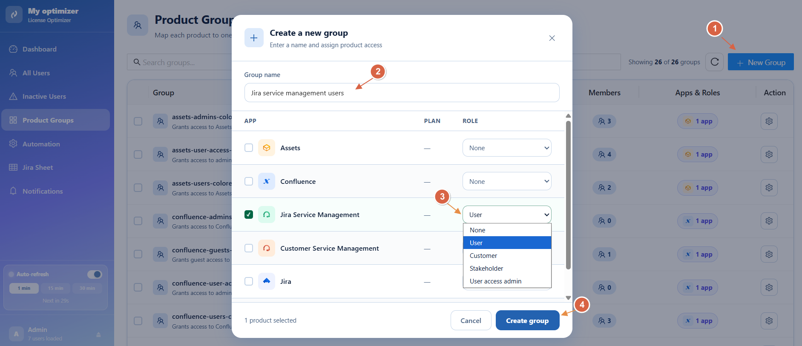Choose Customer role option
The height and width of the screenshot is (346, 802).
[x=507, y=256]
